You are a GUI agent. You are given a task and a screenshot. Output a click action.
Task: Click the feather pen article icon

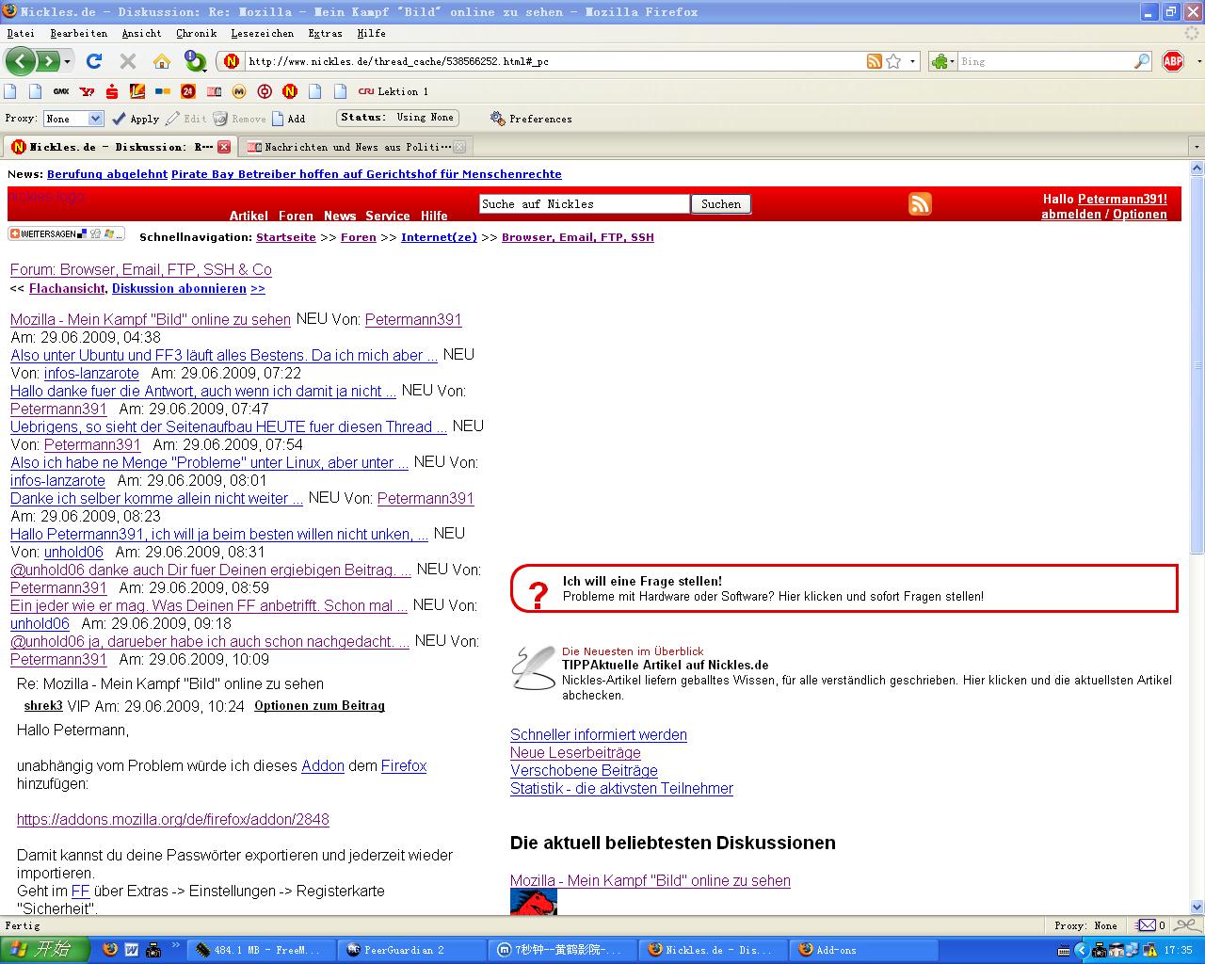534,667
